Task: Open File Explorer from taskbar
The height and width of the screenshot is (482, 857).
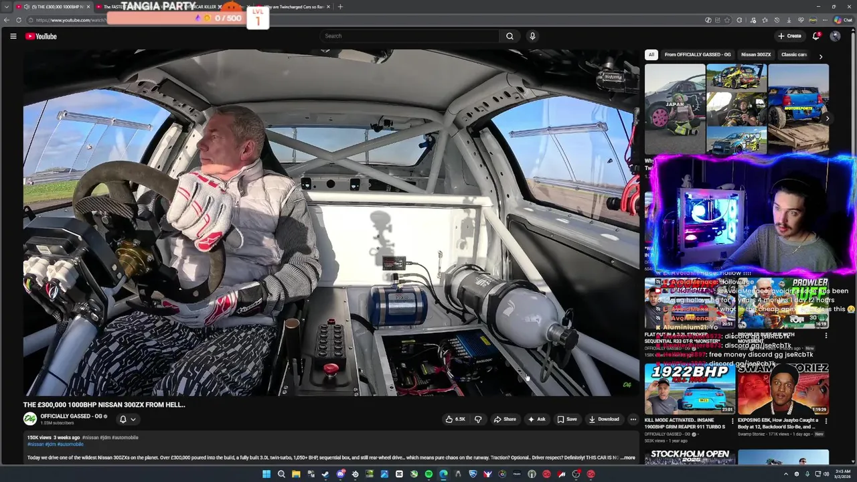Action: [x=296, y=474]
